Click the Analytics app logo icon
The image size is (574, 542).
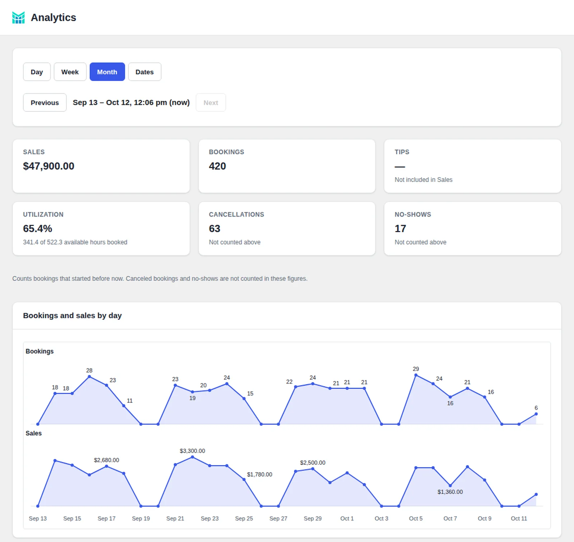[18, 18]
